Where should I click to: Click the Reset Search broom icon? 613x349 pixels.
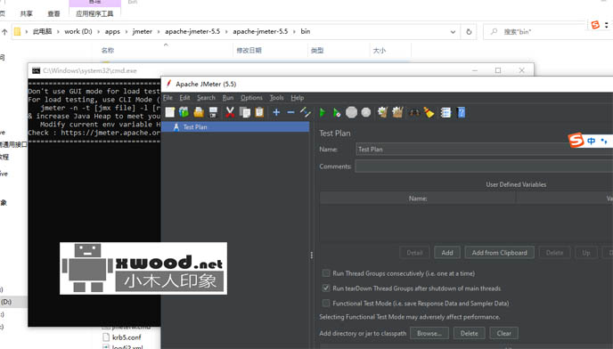(429, 112)
